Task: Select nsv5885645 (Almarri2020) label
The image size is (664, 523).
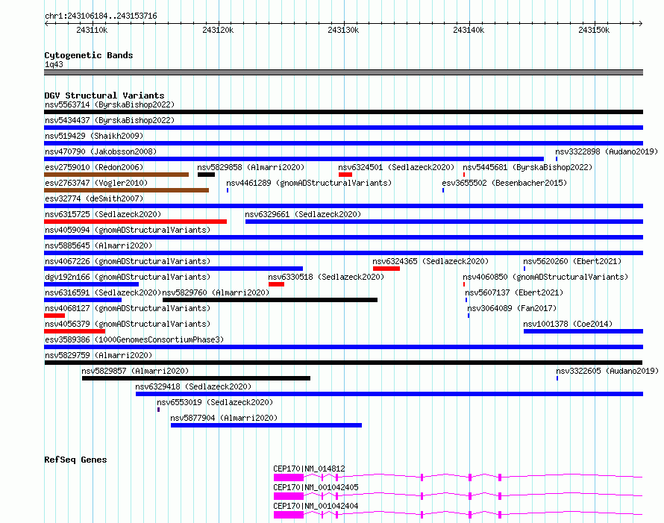Action: tap(98, 245)
